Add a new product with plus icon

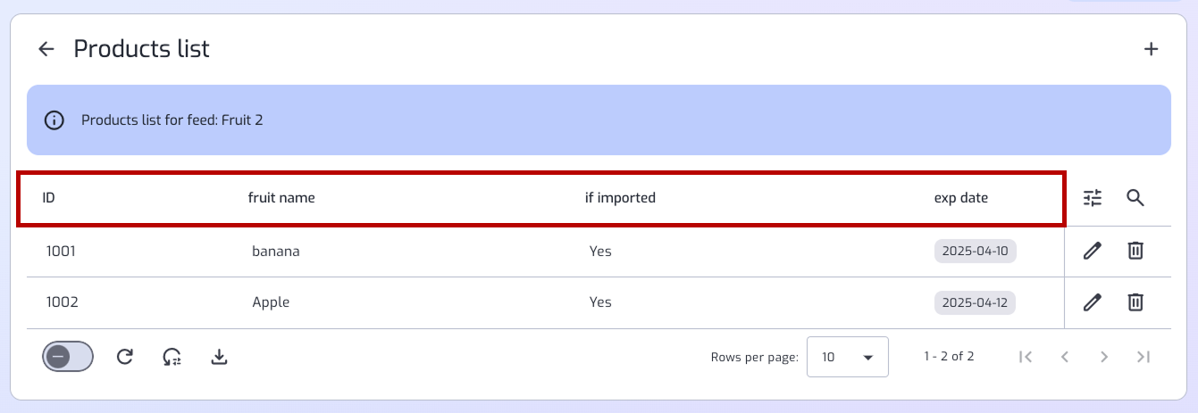[x=1152, y=49]
